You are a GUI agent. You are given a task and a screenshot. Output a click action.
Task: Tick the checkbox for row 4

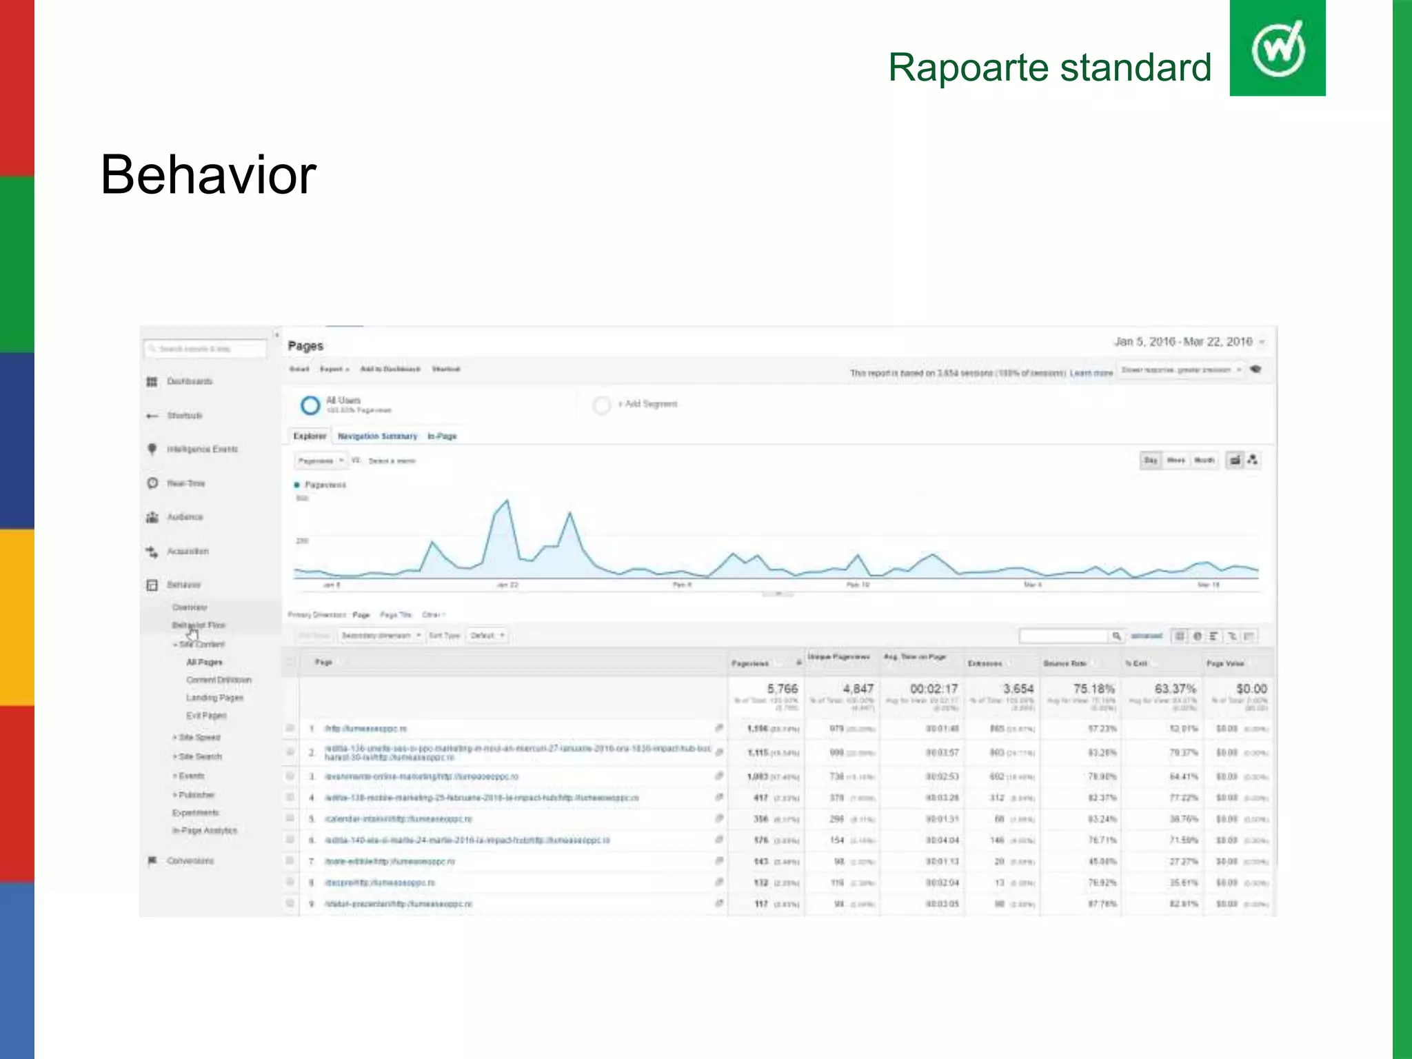[x=290, y=798]
